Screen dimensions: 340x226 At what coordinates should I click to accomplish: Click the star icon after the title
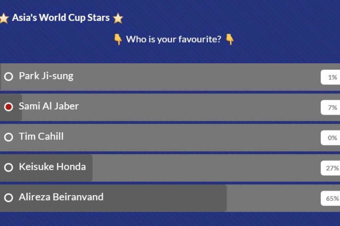pyautogui.click(x=118, y=18)
